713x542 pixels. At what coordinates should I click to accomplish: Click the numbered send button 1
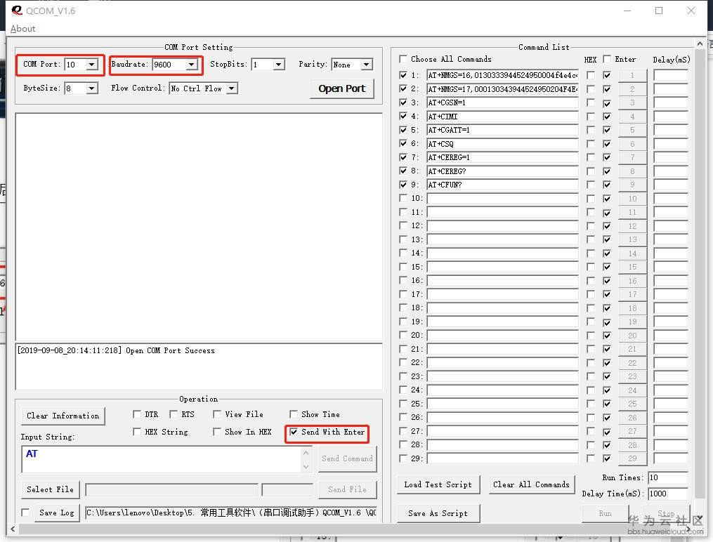click(632, 75)
